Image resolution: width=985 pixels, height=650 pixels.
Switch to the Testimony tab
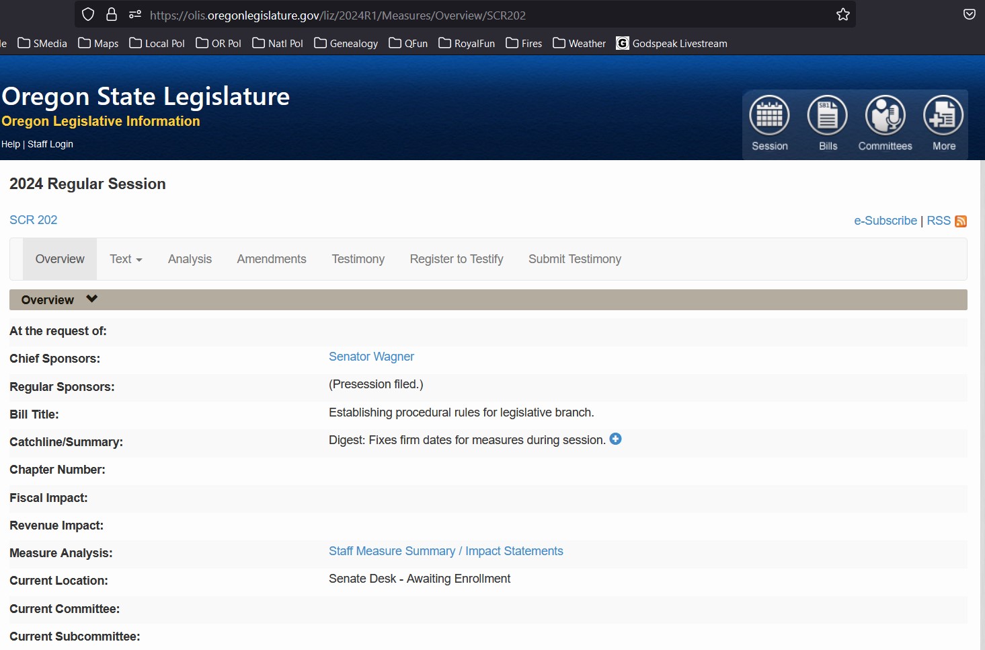click(358, 259)
